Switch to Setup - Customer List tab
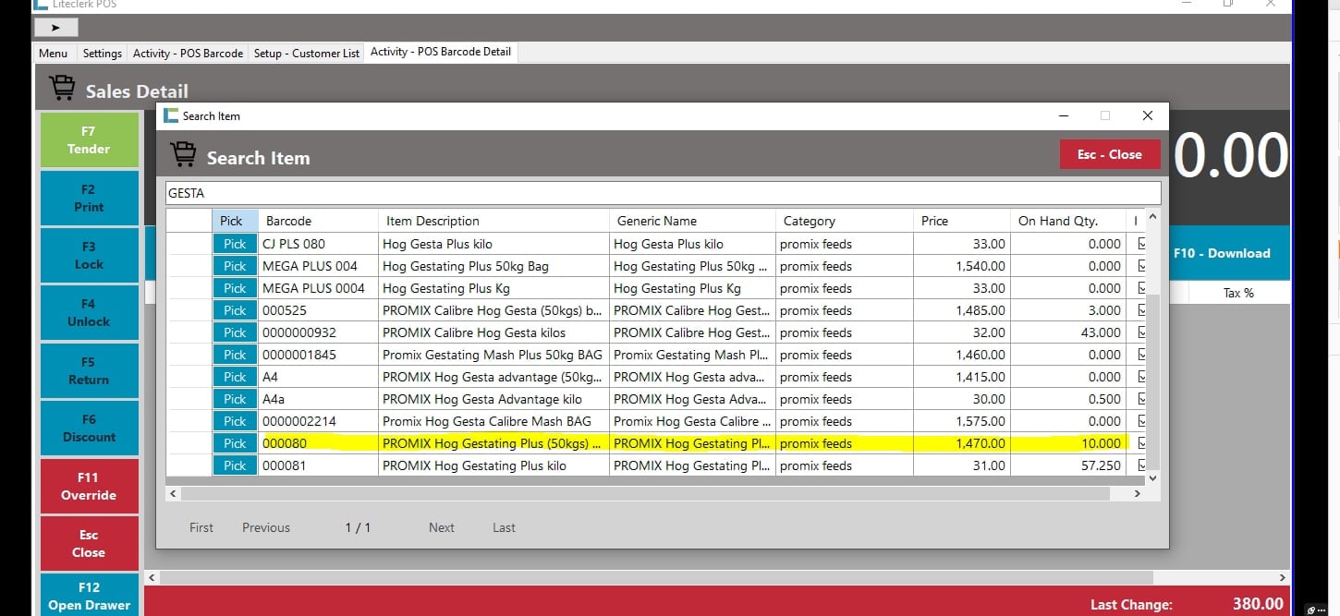The width and height of the screenshot is (1340, 616). coord(306,53)
